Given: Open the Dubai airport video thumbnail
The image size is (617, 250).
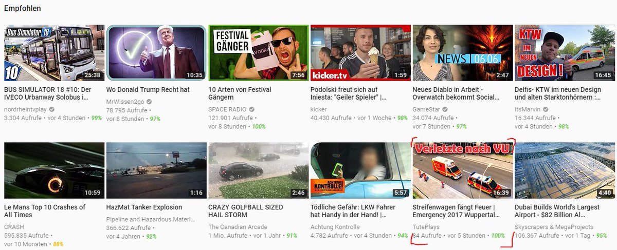Looking at the screenshot, I should [x=564, y=170].
